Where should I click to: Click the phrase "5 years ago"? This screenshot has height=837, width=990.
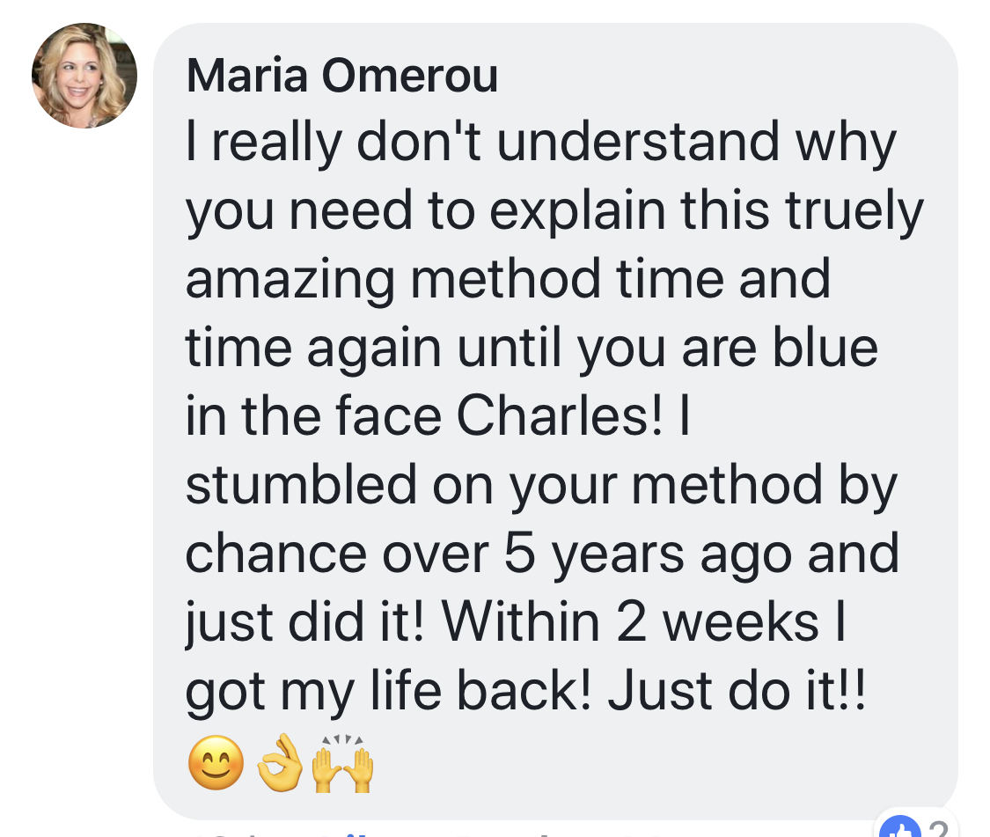tap(648, 556)
